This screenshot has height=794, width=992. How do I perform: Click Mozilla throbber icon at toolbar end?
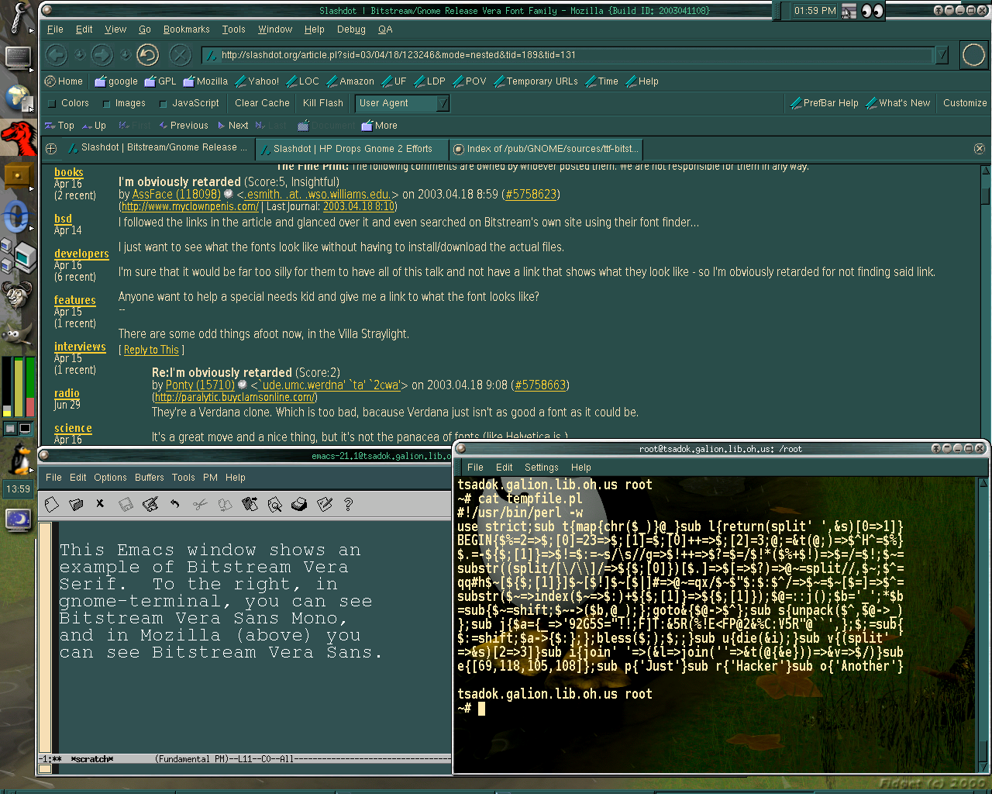[x=973, y=55]
